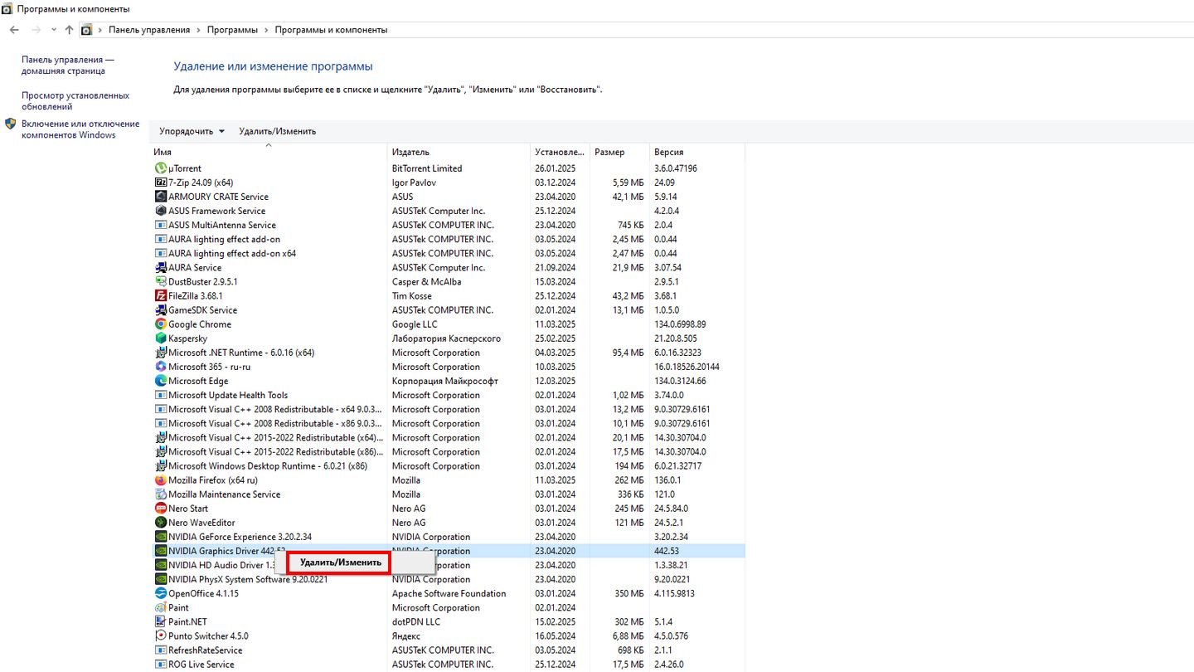Click the Nero Start icon
This screenshot has height=672, width=1194.
[161, 509]
